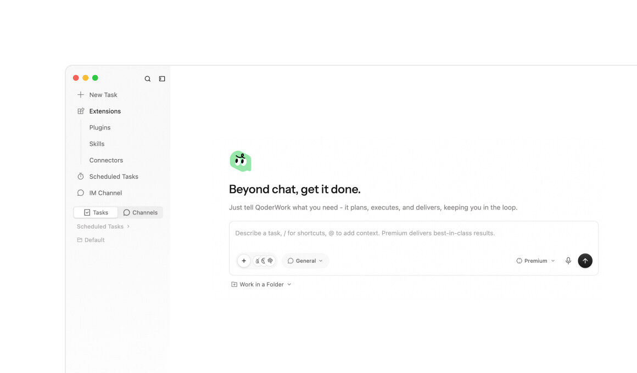This screenshot has width=637, height=373.
Task: Switch to the Tasks toggle tab
Action: pyautogui.click(x=96, y=212)
